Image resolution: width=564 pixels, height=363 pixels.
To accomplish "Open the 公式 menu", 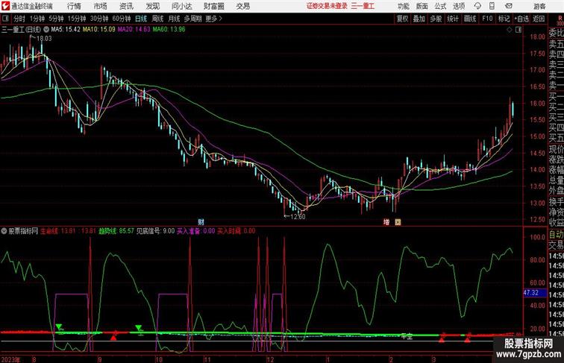I will (x=440, y=6).
